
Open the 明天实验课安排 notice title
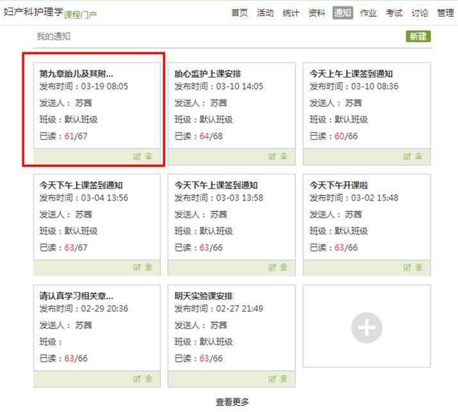pos(204,296)
